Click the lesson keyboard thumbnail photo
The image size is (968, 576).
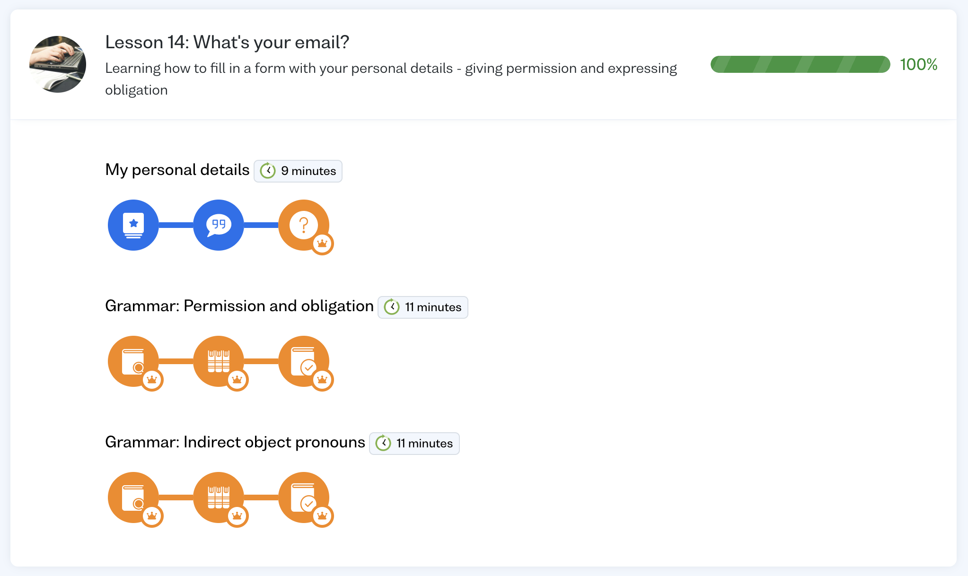coord(58,64)
